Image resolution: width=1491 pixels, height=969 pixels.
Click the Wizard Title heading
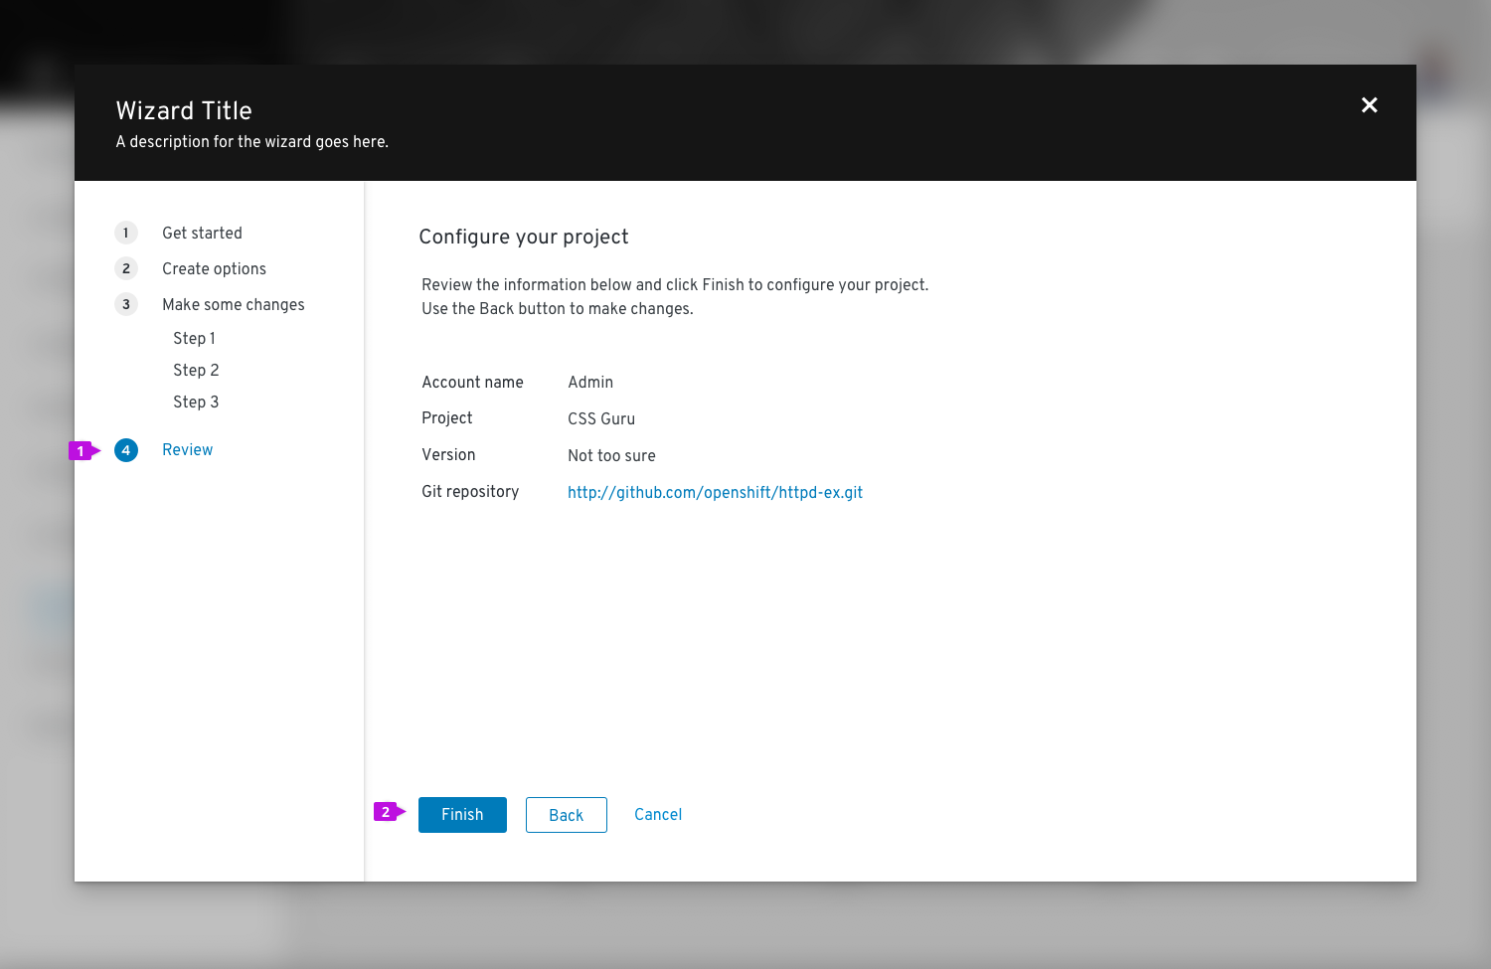[184, 110]
